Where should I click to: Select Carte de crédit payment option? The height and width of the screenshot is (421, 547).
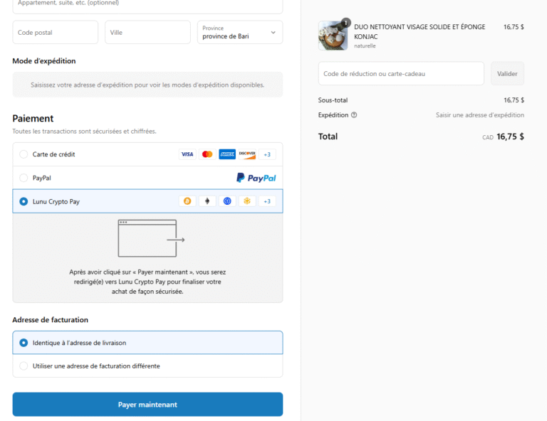coord(24,154)
